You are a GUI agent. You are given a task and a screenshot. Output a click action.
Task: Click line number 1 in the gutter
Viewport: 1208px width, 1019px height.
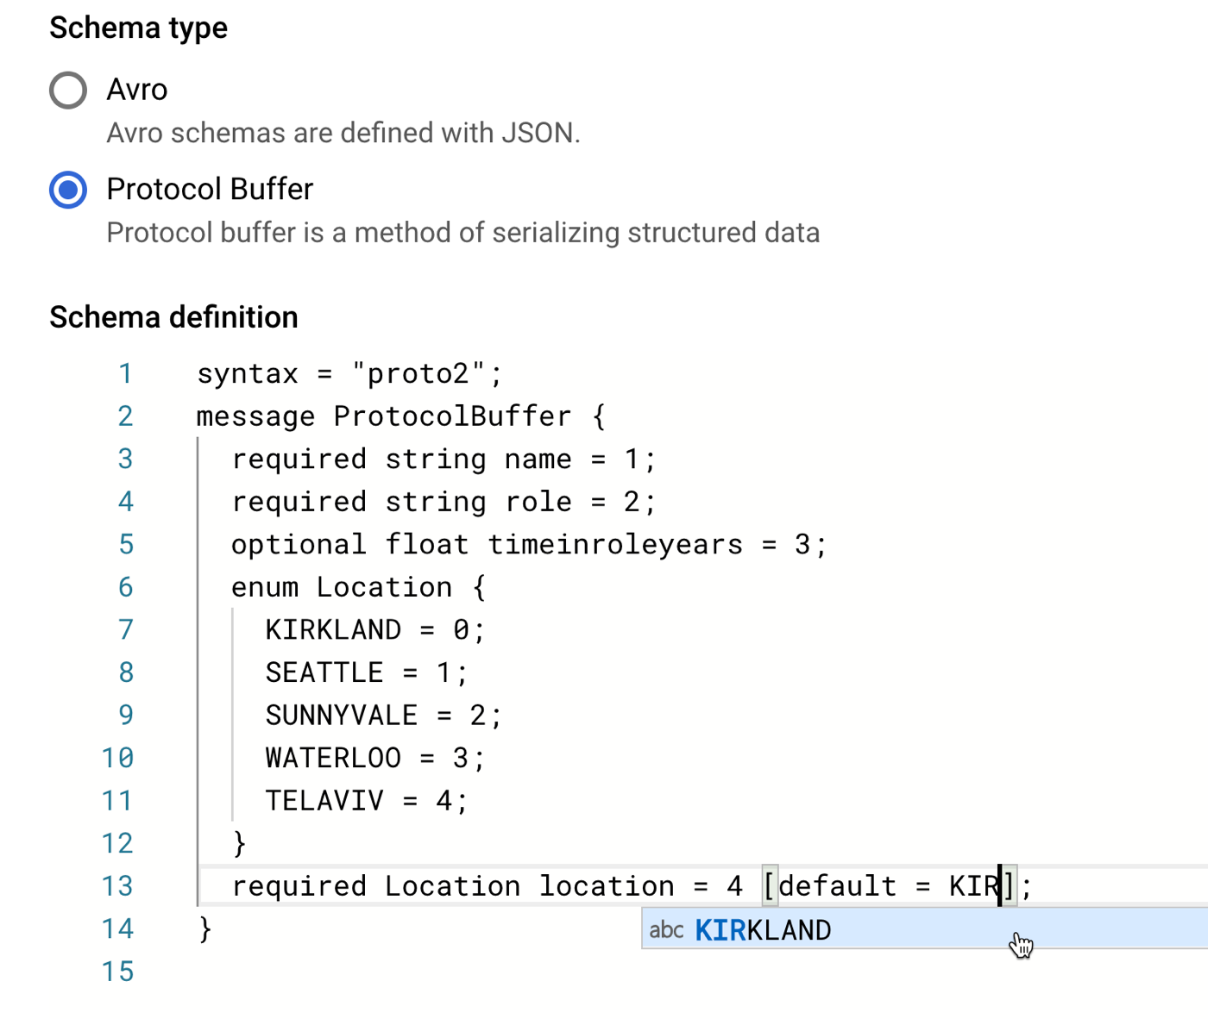click(125, 373)
